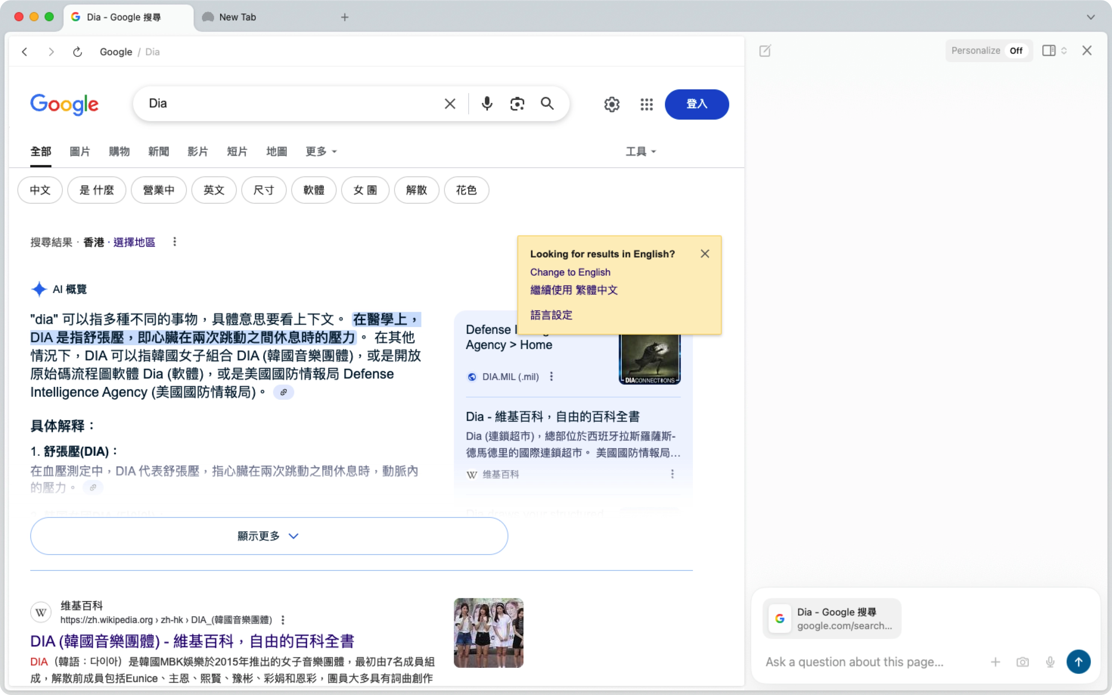Toggle the Personalize switch

coord(1016,51)
